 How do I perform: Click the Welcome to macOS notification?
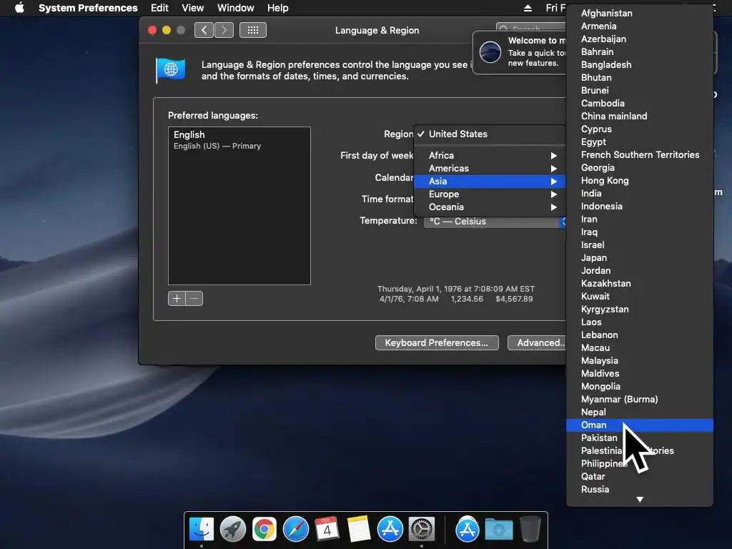pos(519,51)
